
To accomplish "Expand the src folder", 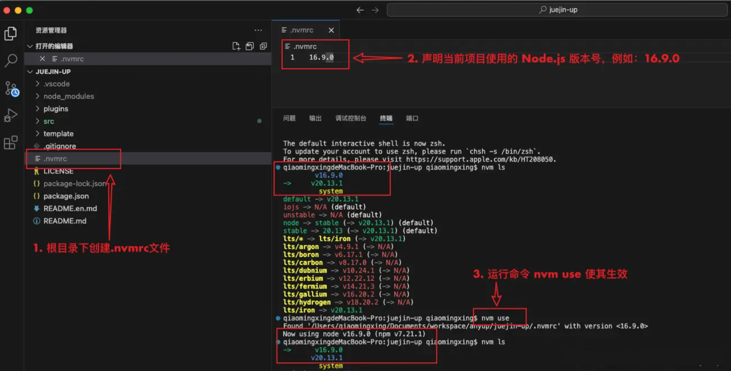I will point(148,121).
